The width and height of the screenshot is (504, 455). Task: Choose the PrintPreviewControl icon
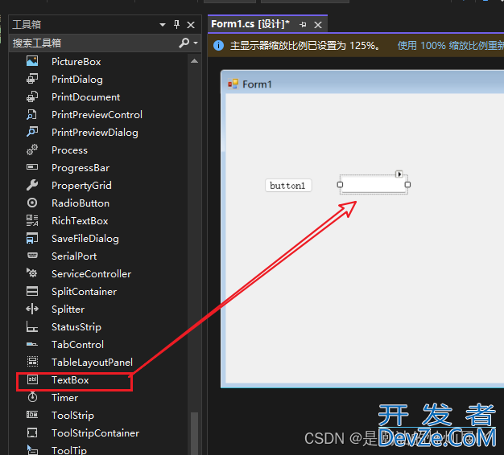pyautogui.click(x=32, y=114)
